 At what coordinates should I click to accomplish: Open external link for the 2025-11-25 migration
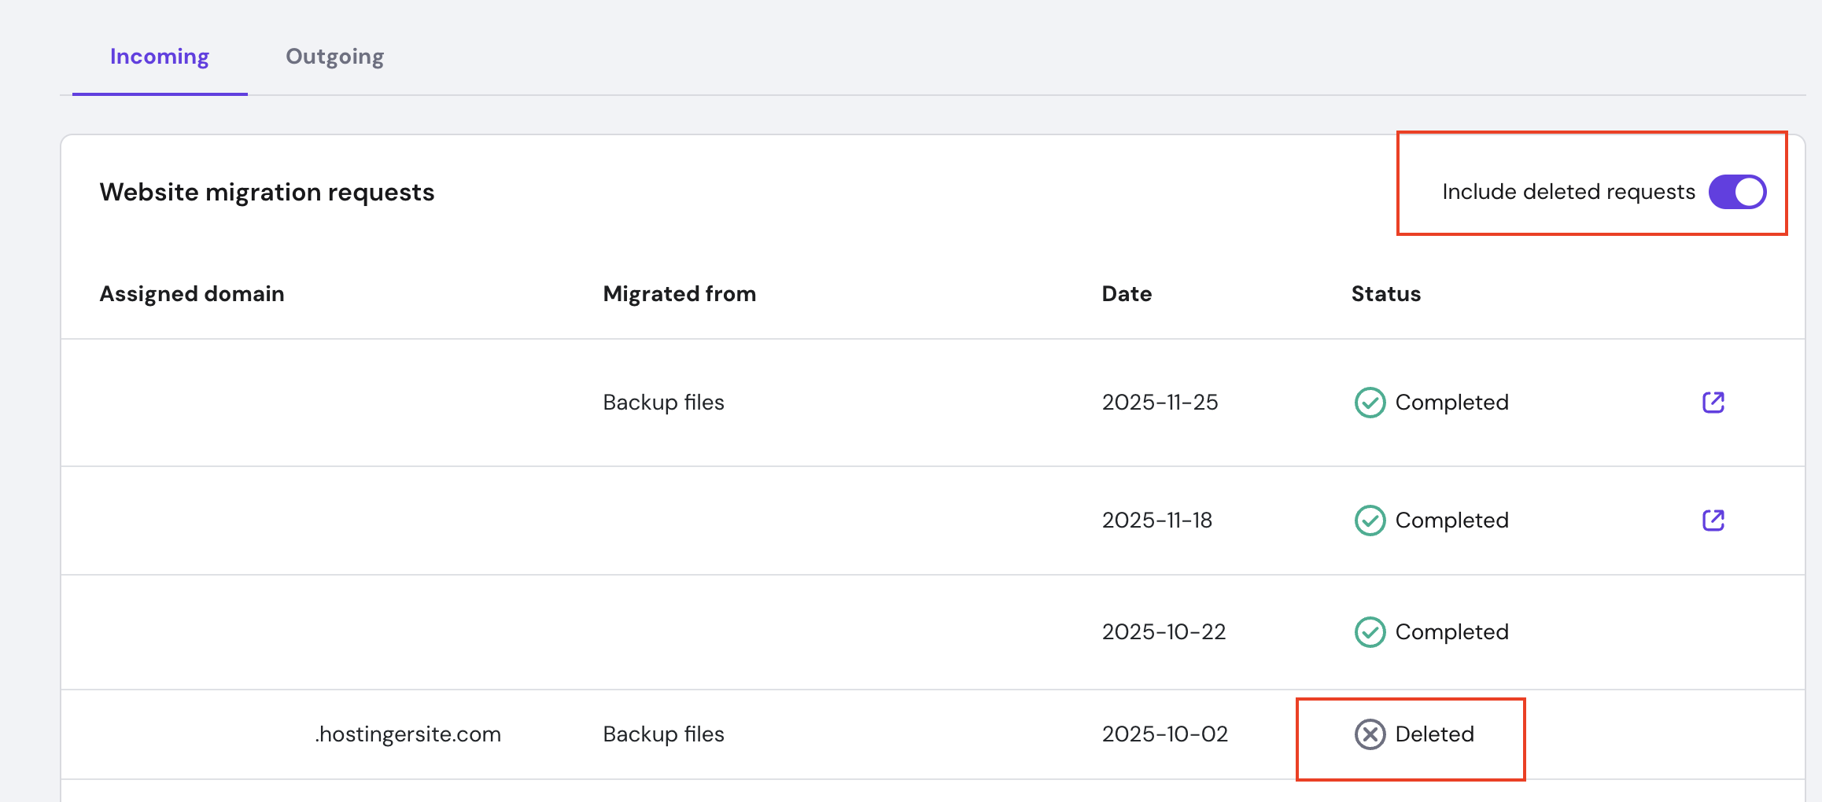tap(1713, 403)
